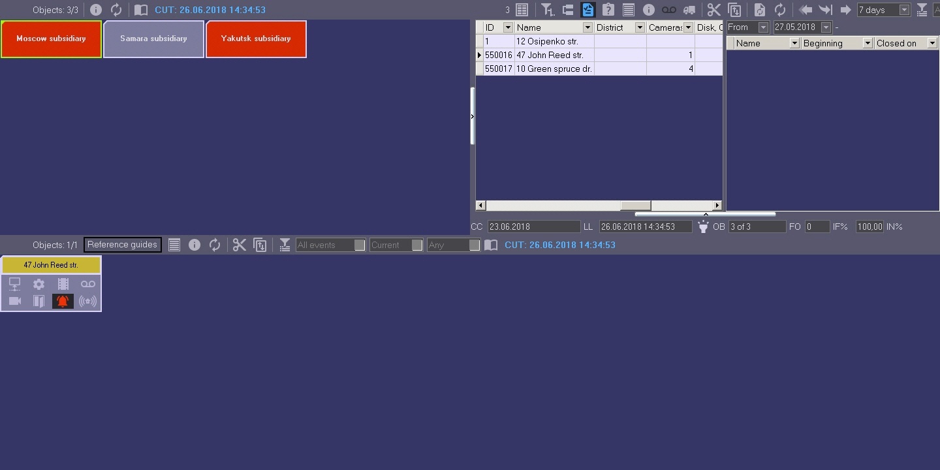Select the 10 Green spruce dr. row
This screenshot has height=470, width=940.
pos(599,69)
